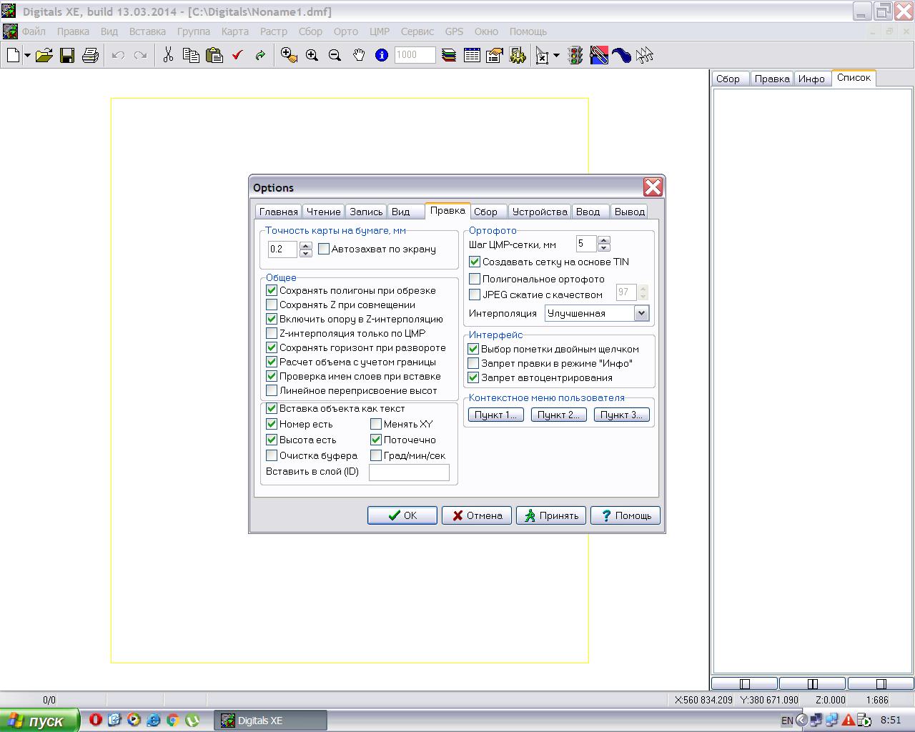
Task: Click the Digitals XE taskbar button
Action: pyautogui.click(x=270, y=721)
